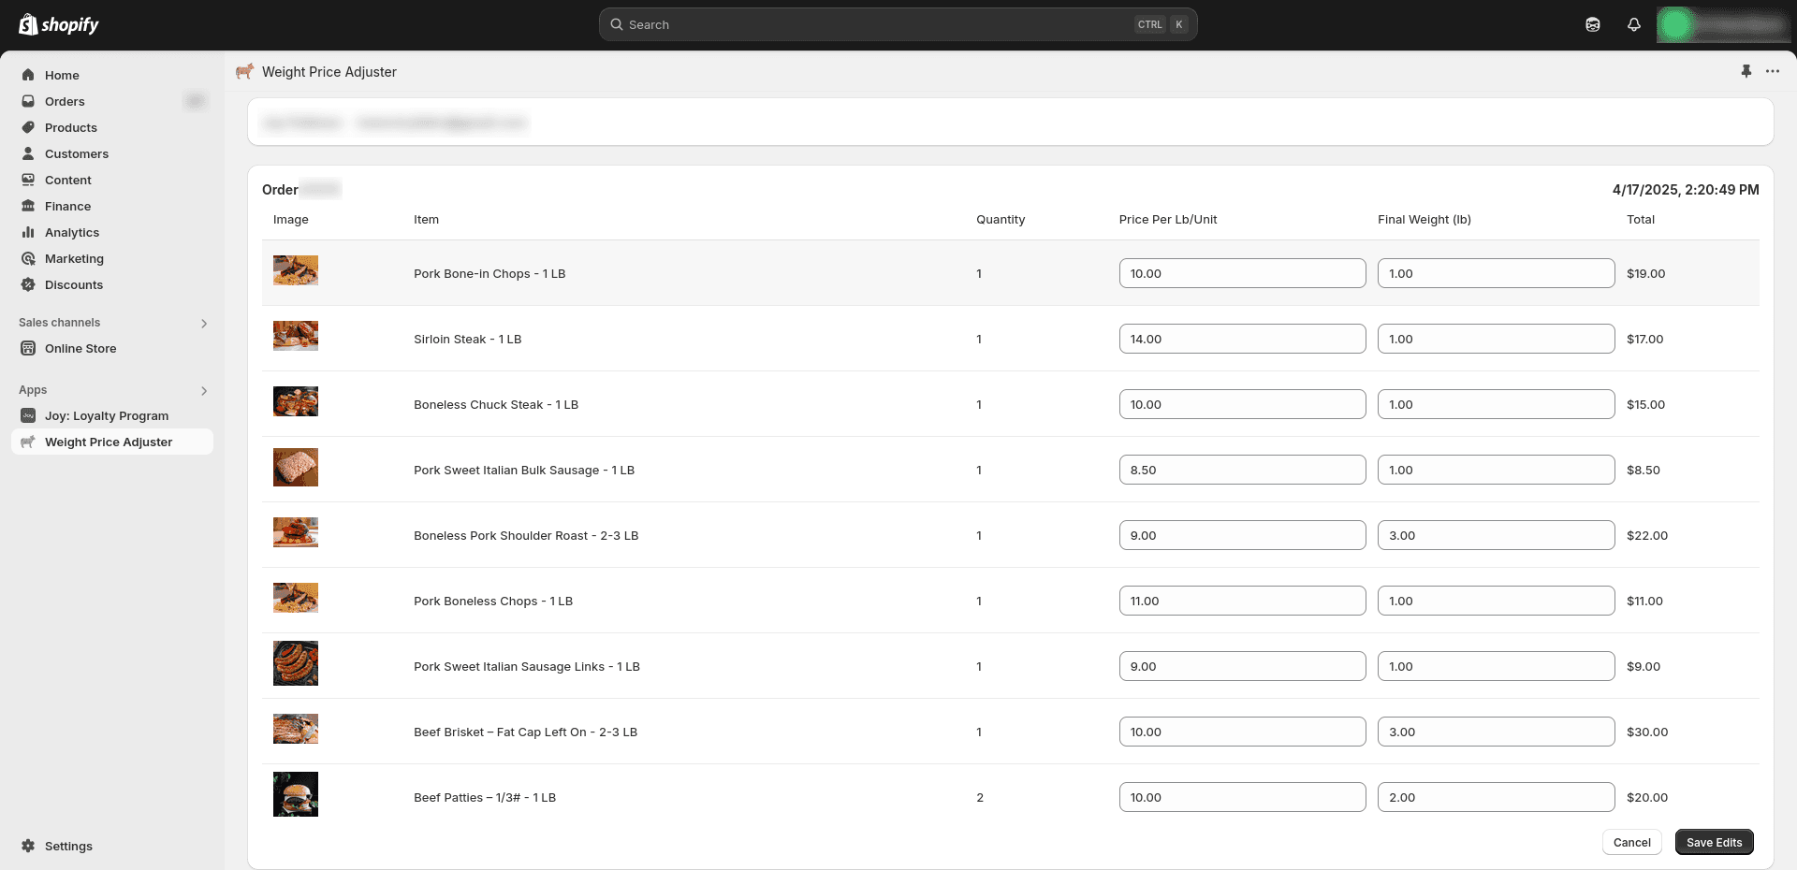Open the Analytics section

click(x=72, y=232)
